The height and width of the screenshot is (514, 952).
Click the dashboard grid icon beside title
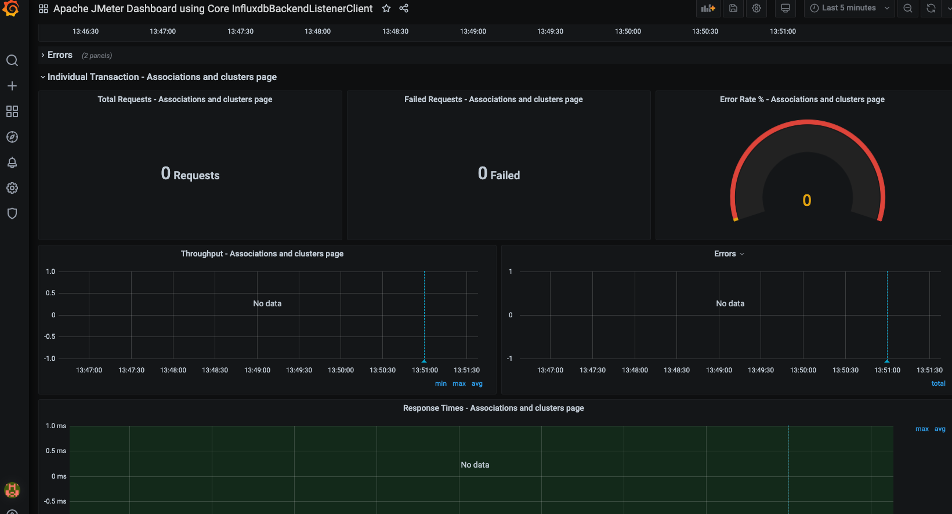(x=44, y=9)
